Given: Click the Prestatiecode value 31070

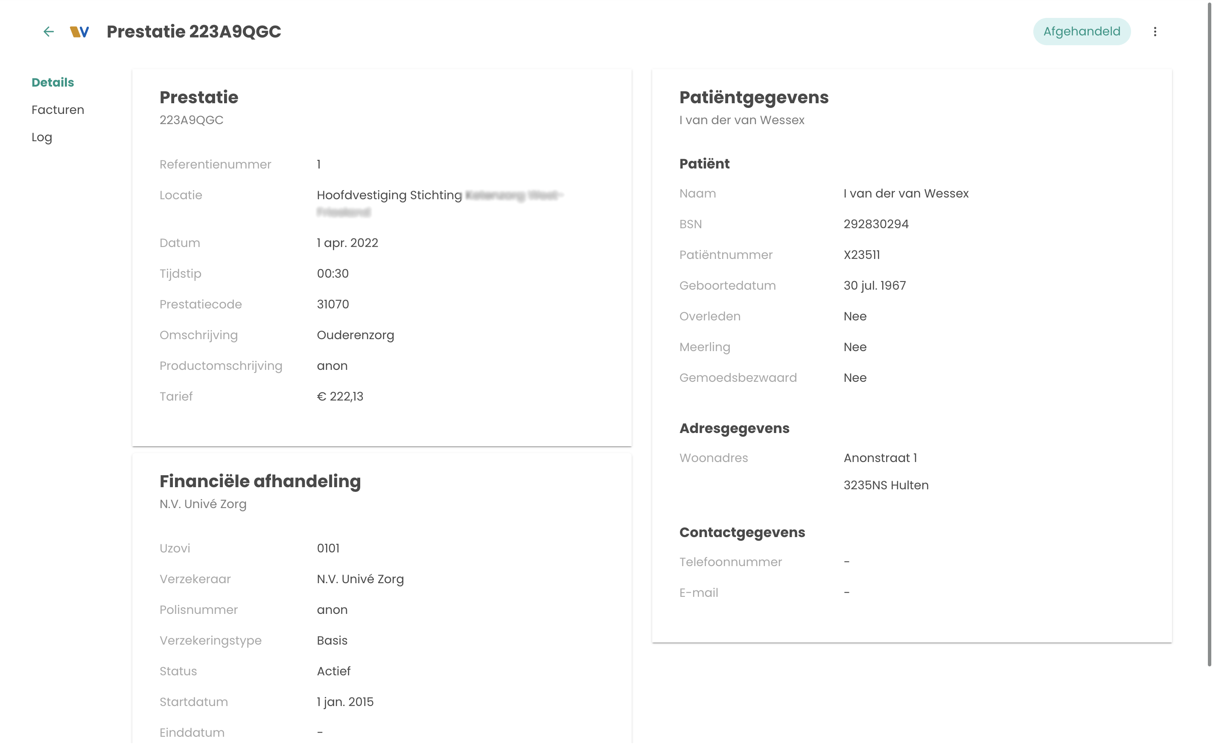Looking at the screenshot, I should click(x=333, y=304).
